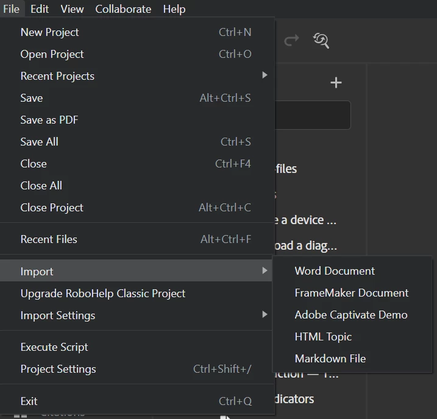Import an HTML Topic
This screenshot has height=419, width=437.
click(x=352, y=337)
